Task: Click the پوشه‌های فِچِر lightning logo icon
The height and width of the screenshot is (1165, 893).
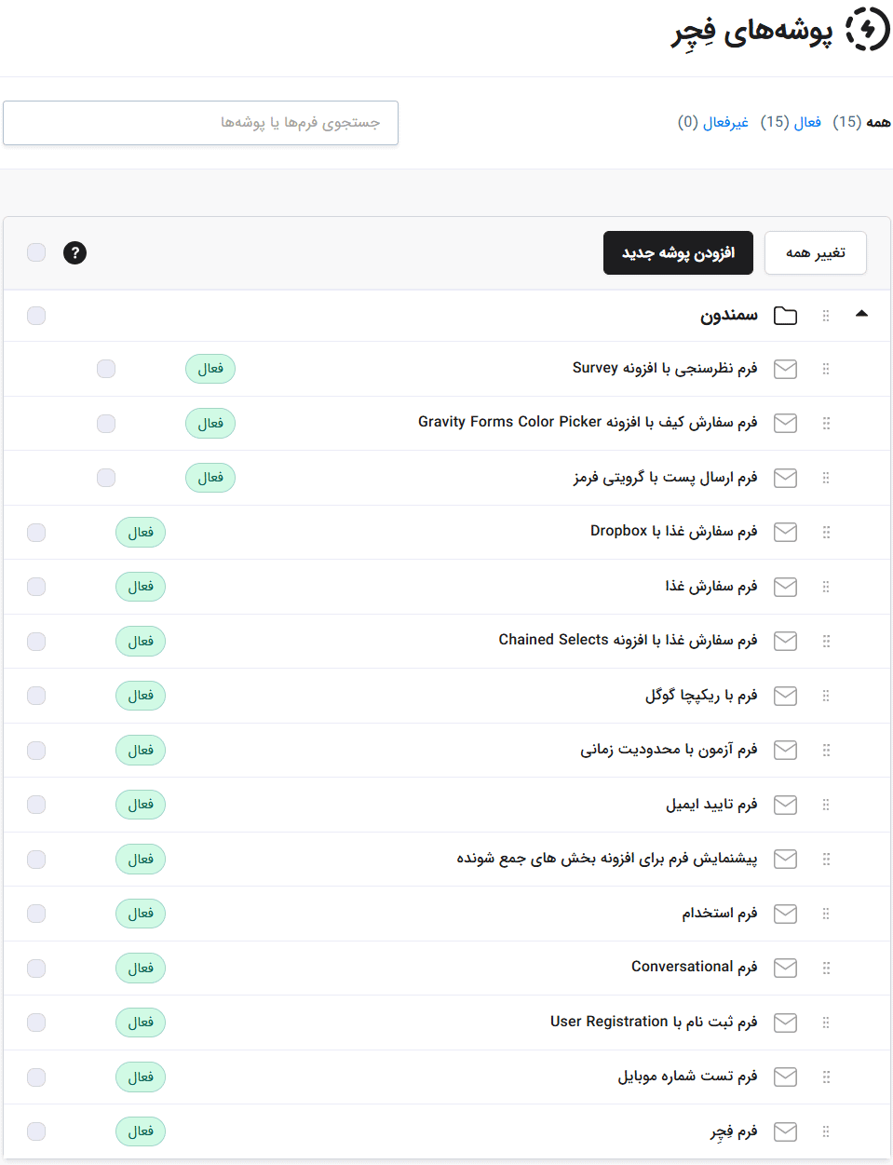Action: (x=867, y=31)
